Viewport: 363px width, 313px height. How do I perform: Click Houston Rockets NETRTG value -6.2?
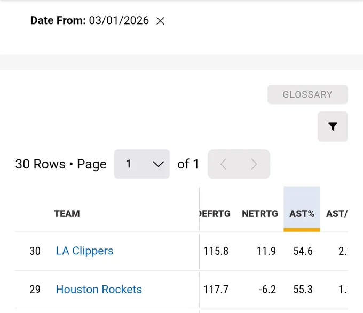pyautogui.click(x=267, y=290)
